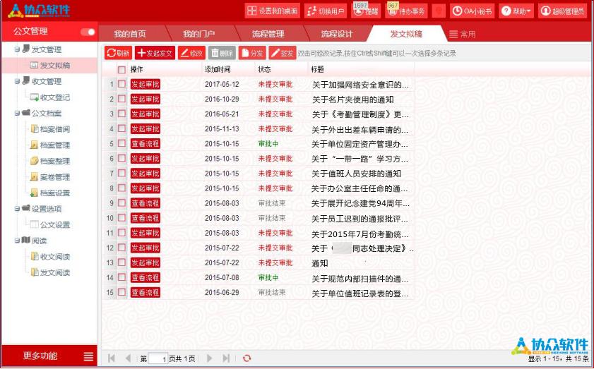Screen dimensions: 594x369
Task: Open 案卷管理 in the sidebar
Action: (x=55, y=177)
